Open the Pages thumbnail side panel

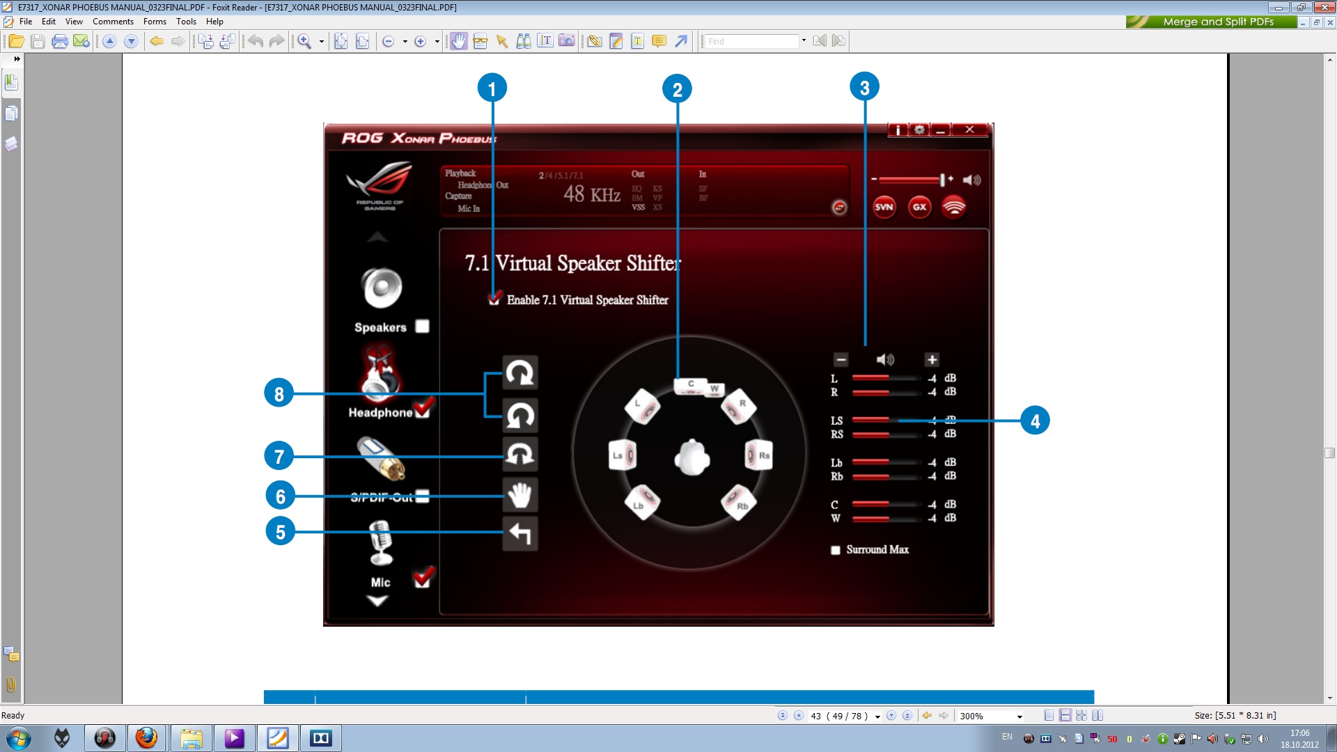11,113
